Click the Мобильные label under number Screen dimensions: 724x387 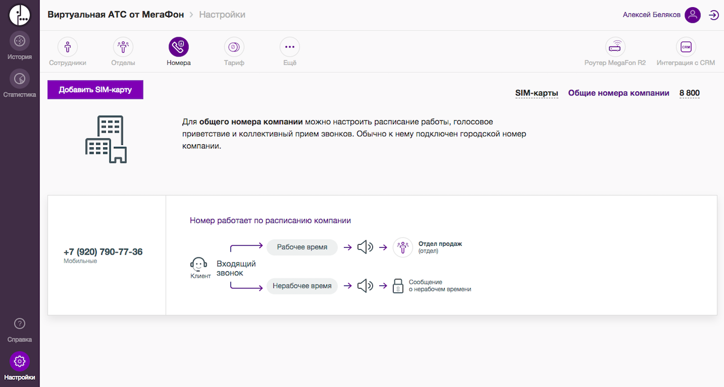point(80,261)
